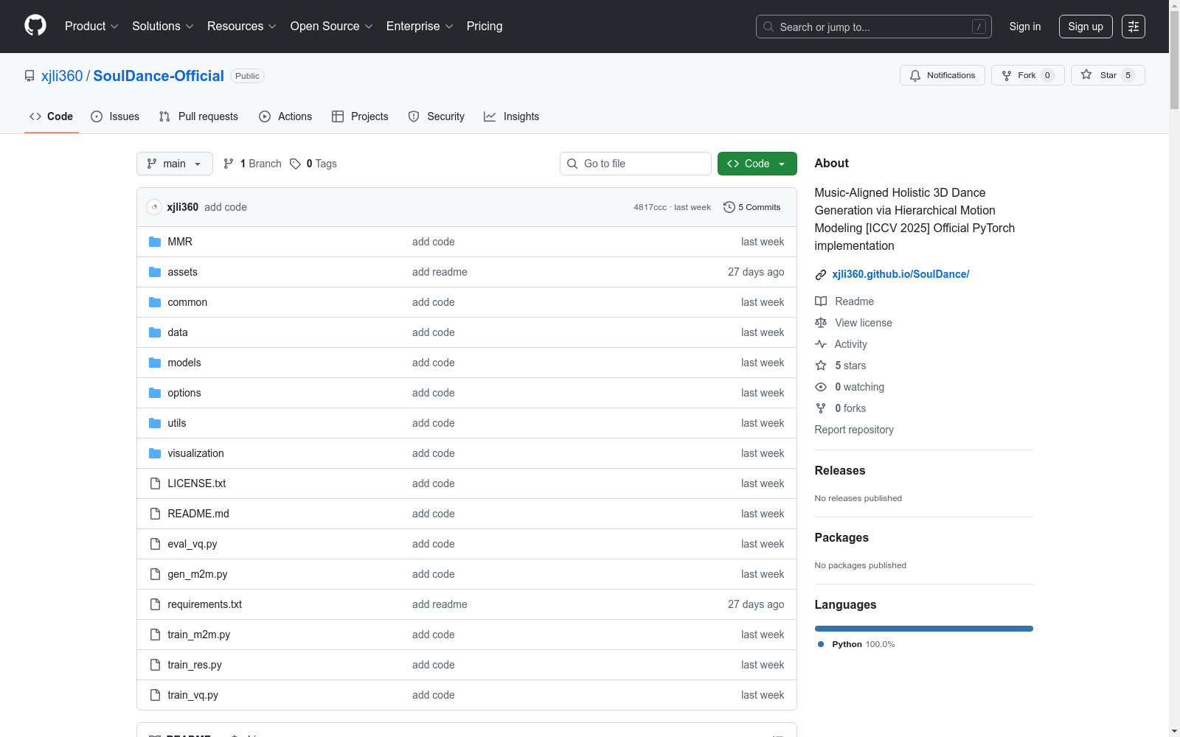Open the Insights tab

coord(511,116)
